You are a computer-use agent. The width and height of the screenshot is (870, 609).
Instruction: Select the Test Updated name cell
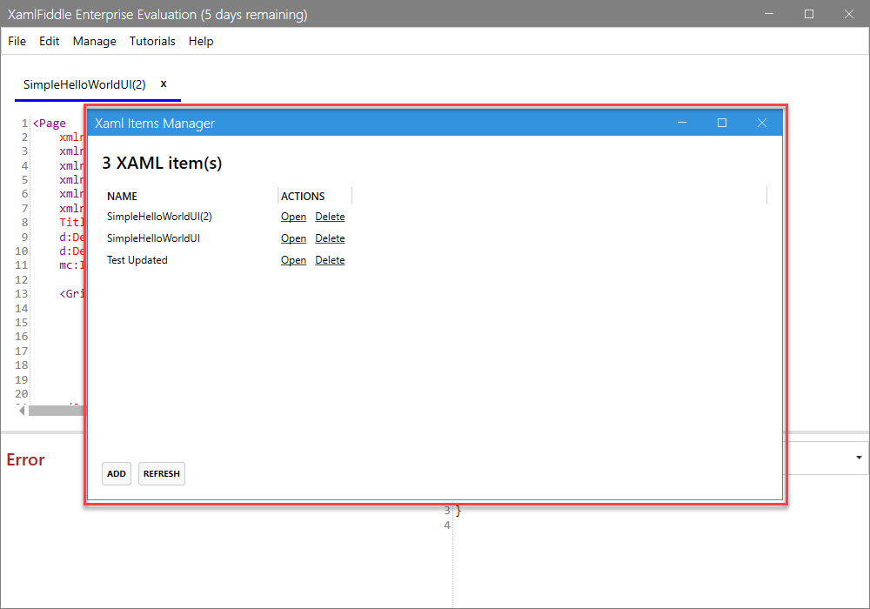137,260
